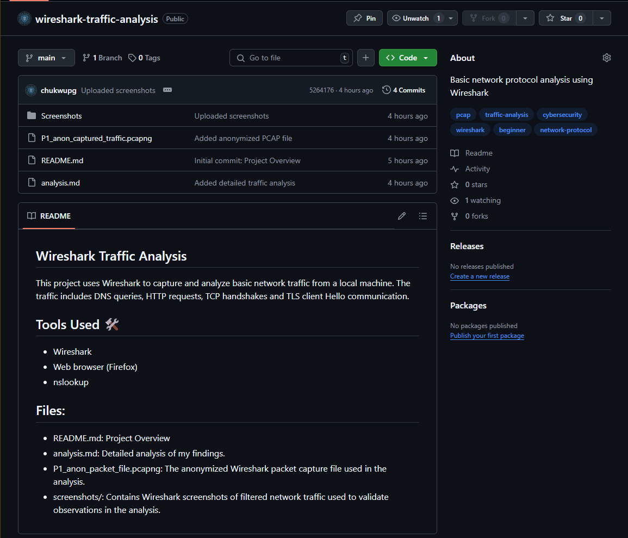Open the Screenshots folder

(x=61, y=116)
